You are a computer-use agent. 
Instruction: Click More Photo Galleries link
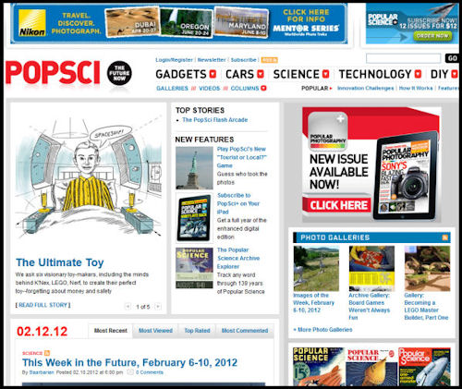pos(322,330)
